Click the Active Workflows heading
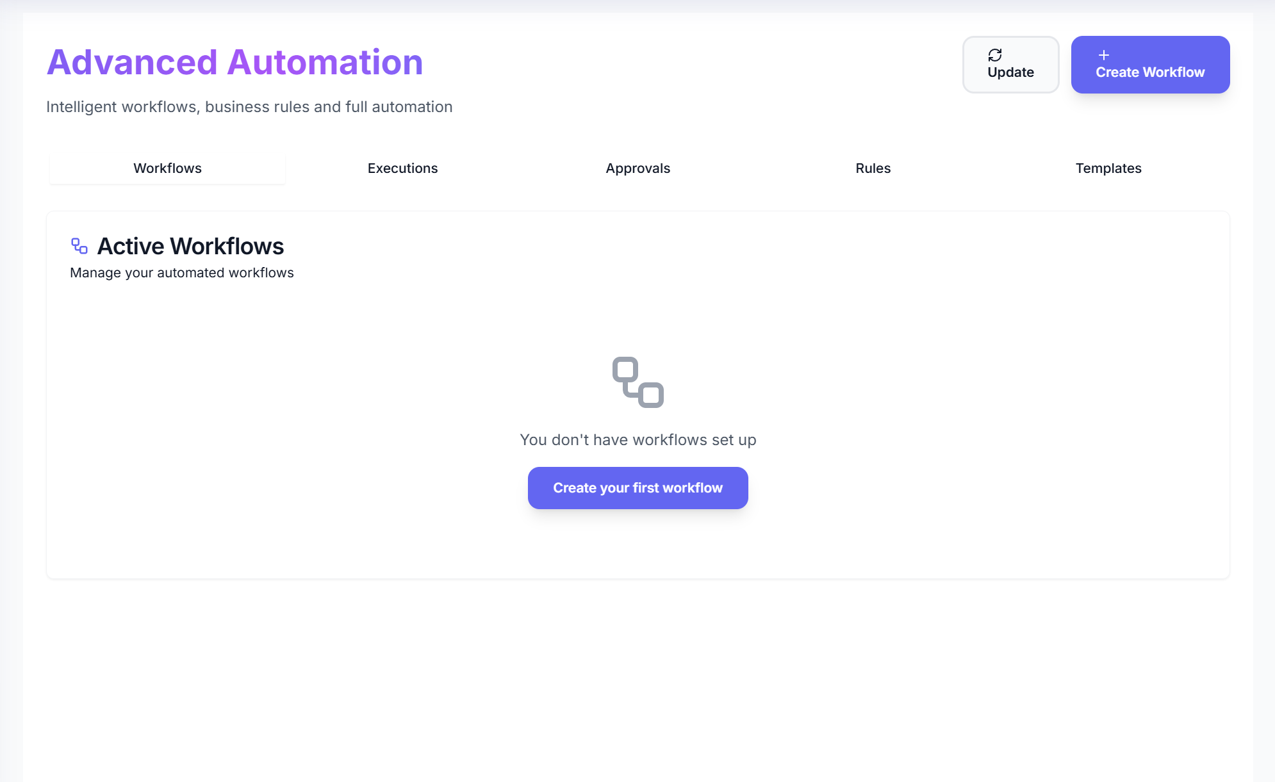1275x782 pixels. pyautogui.click(x=190, y=245)
